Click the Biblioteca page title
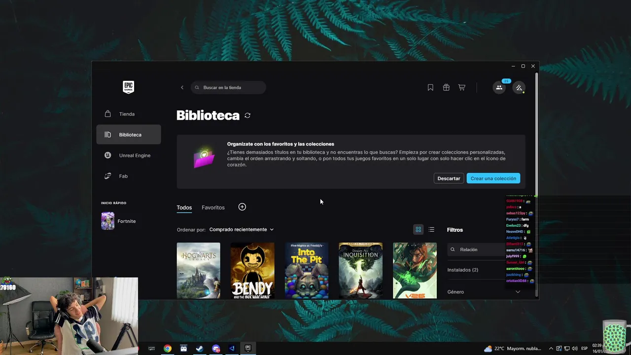The image size is (631, 355). coord(208,115)
